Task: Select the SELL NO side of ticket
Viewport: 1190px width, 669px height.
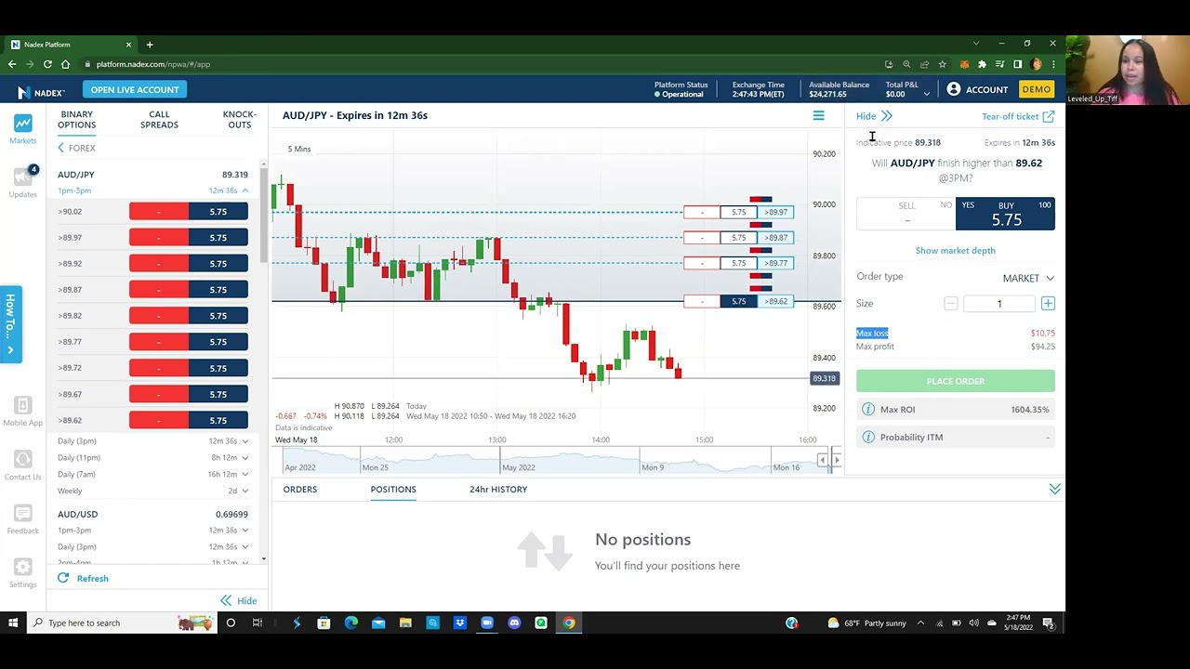Action: point(906,213)
